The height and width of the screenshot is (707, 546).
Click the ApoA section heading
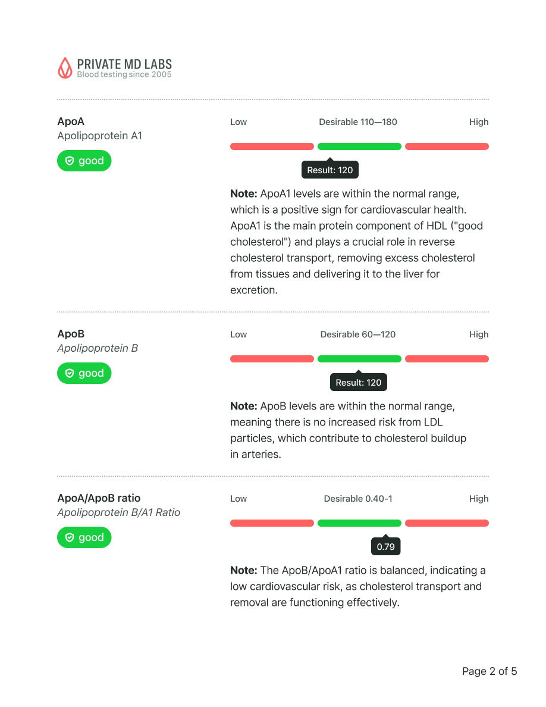click(71, 121)
